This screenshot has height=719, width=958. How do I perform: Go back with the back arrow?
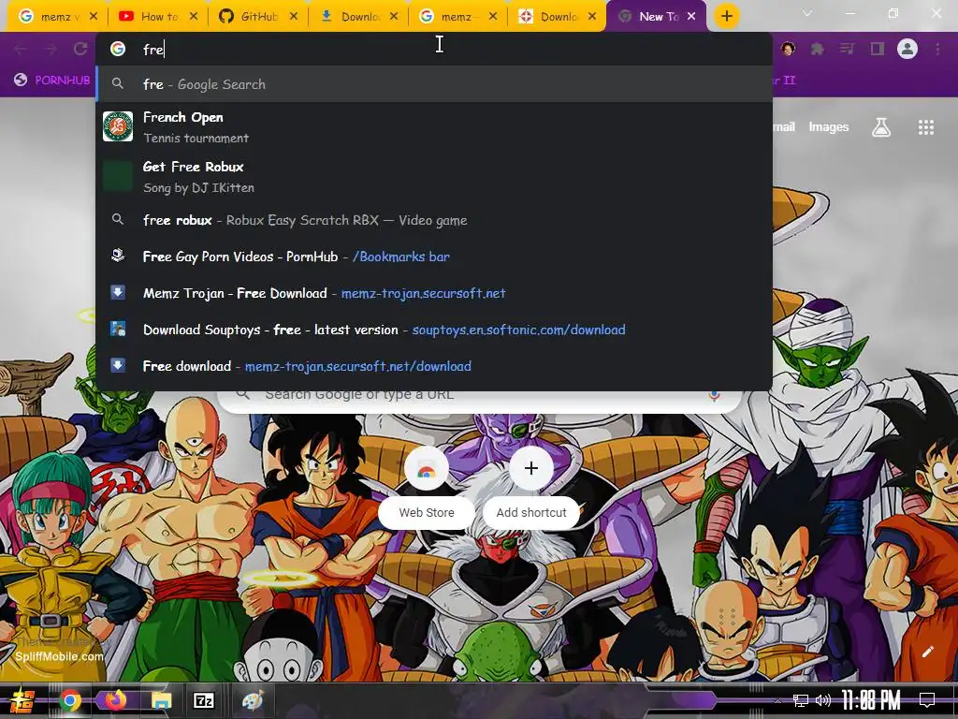click(21, 49)
